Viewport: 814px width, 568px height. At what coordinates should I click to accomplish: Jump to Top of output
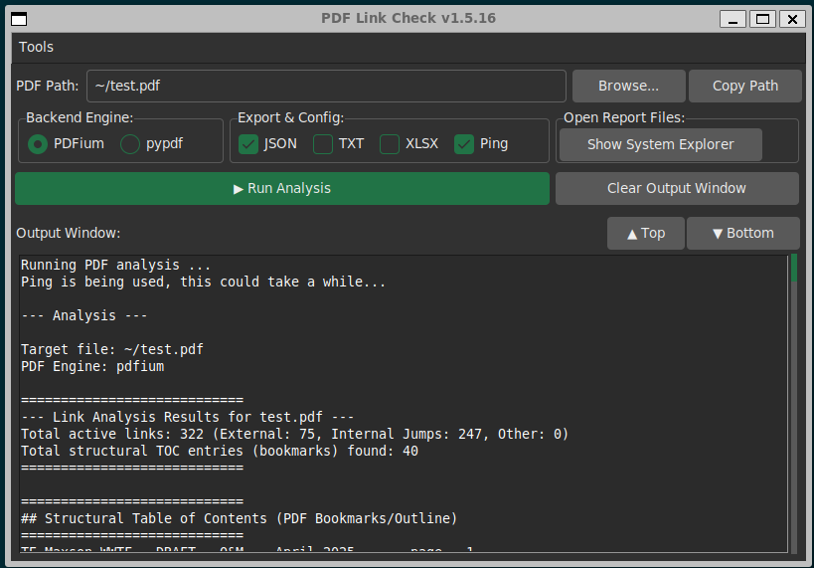646,234
